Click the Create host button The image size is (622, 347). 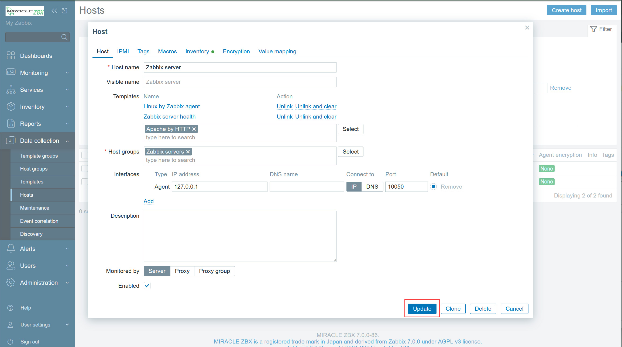566,10
